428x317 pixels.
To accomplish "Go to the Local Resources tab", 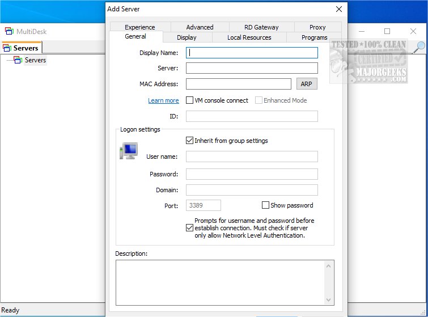I will click(x=249, y=37).
